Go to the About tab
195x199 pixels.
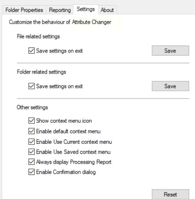pyautogui.click(x=107, y=10)
